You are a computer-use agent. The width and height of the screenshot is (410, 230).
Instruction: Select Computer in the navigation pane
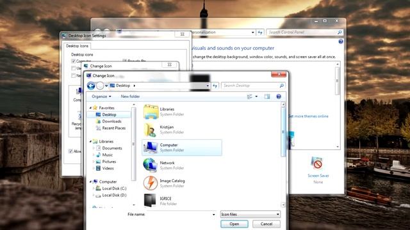[108, 181]
